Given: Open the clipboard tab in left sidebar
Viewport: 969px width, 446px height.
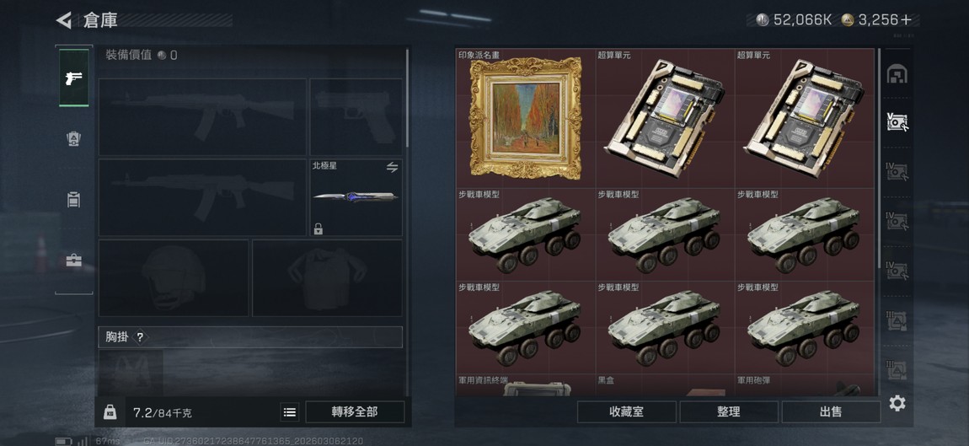Looking at the screenshot, I should click(x=73, y=200).
